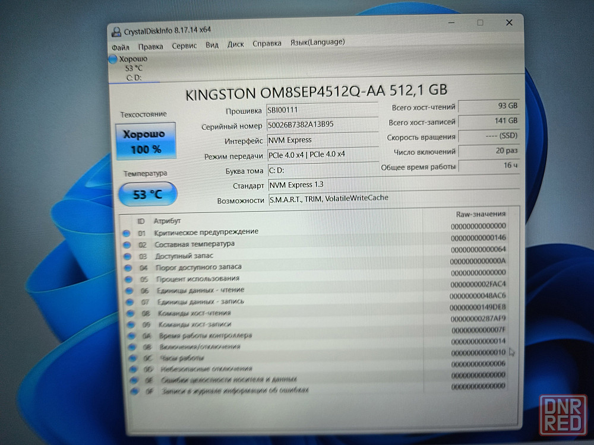Image resolution: width=594 pixels, height=445 pixels.
Task: Click the CrystalDiskInfo app icon in title bar
Action: pos(116,32)
